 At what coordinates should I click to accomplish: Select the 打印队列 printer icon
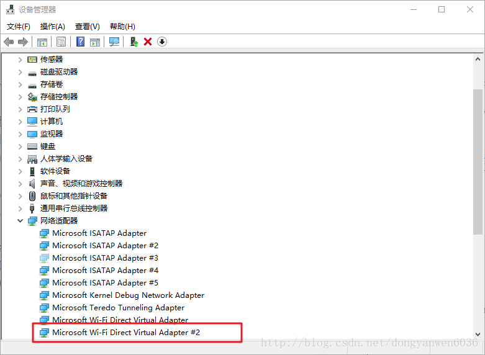(32, 109)
